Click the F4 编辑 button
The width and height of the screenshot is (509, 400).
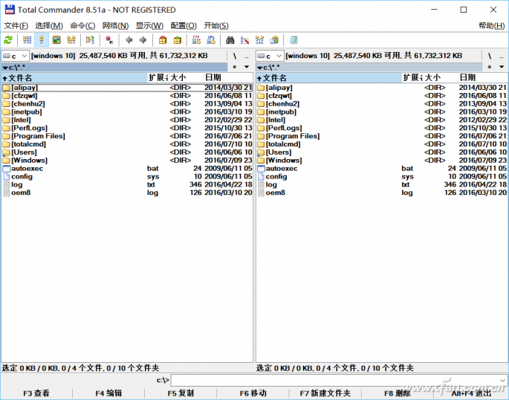pos(108,393)
